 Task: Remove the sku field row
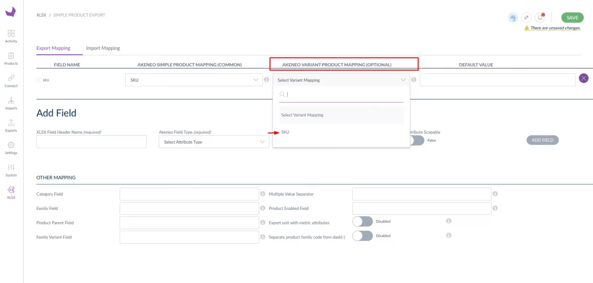tap(584, 79)
